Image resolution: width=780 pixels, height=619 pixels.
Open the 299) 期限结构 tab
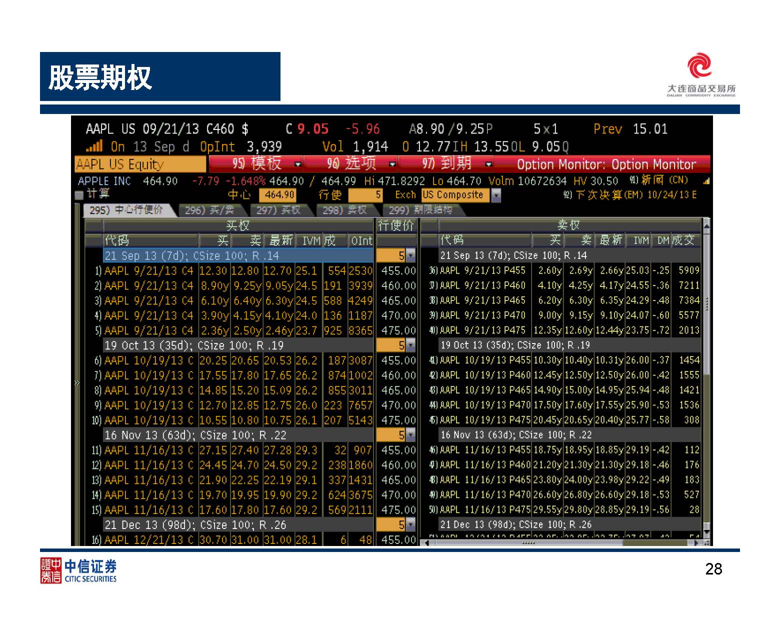[x=420, y=210]
